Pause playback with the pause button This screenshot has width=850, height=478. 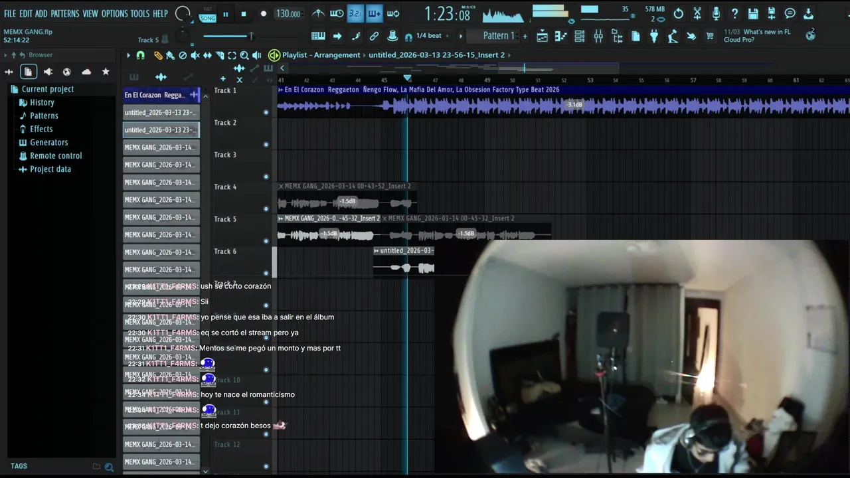(x=226, y=14)
